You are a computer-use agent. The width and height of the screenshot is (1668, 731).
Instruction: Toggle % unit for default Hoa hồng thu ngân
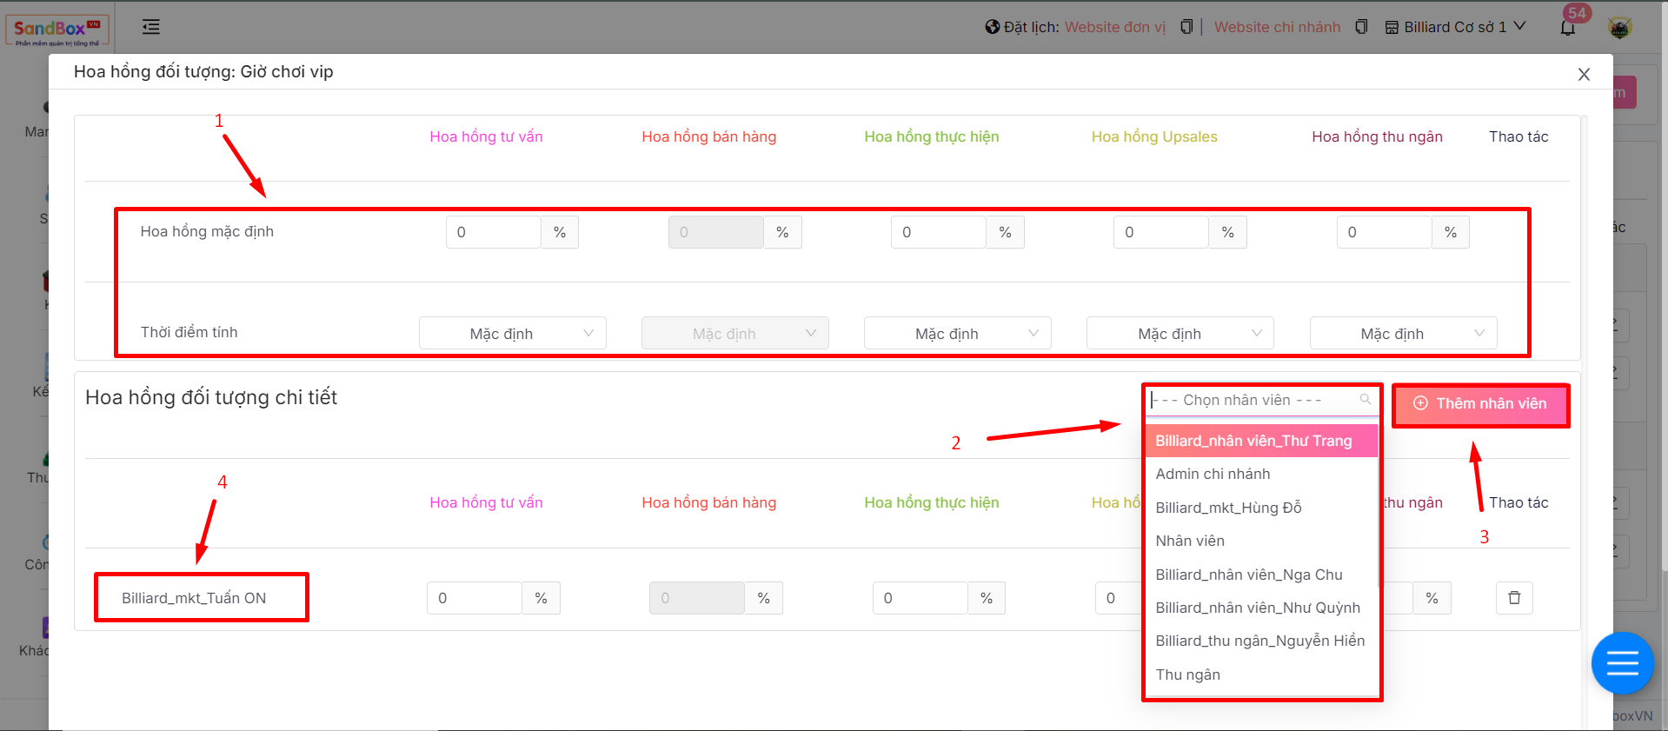pyautogui.click(x=1450, y=232)
